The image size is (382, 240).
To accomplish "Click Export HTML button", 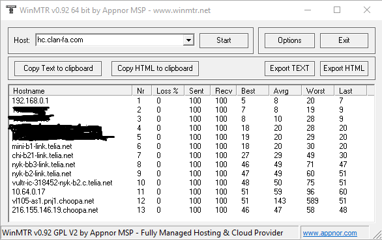I will [x=344, y=68].
